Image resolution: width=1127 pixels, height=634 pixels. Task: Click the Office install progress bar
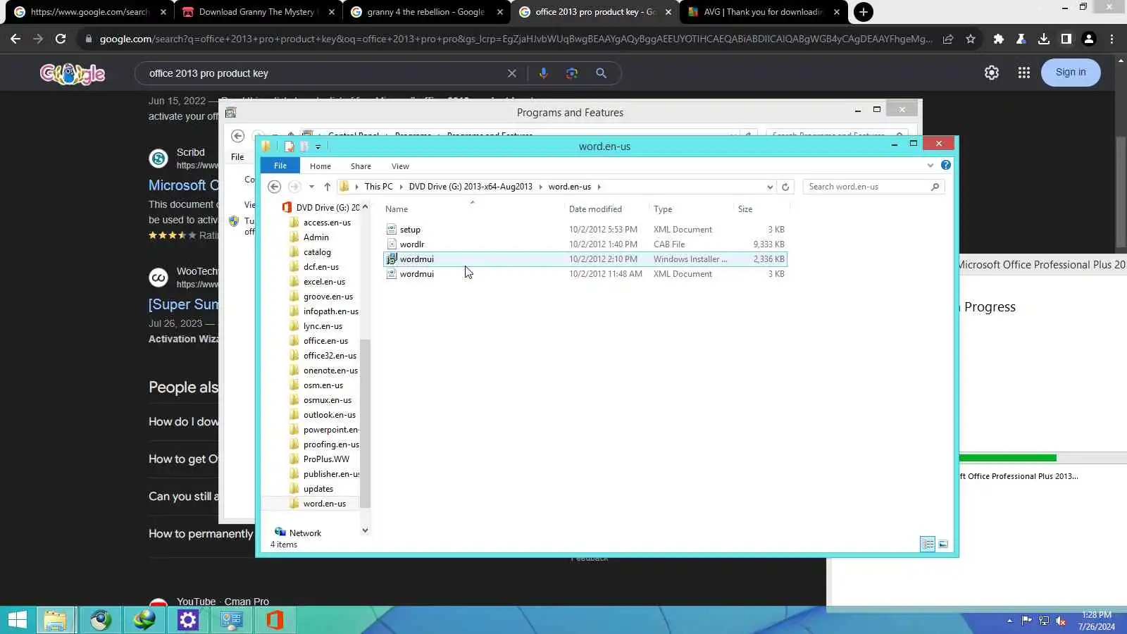pyautogui.click(x=1007, y=458)
